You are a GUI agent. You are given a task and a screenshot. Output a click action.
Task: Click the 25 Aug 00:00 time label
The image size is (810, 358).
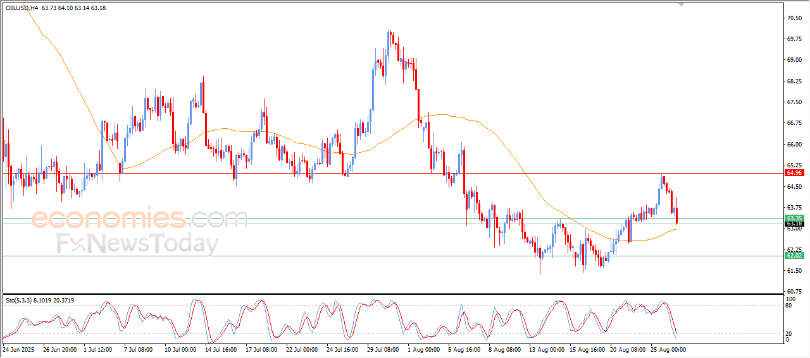point(668,349)
